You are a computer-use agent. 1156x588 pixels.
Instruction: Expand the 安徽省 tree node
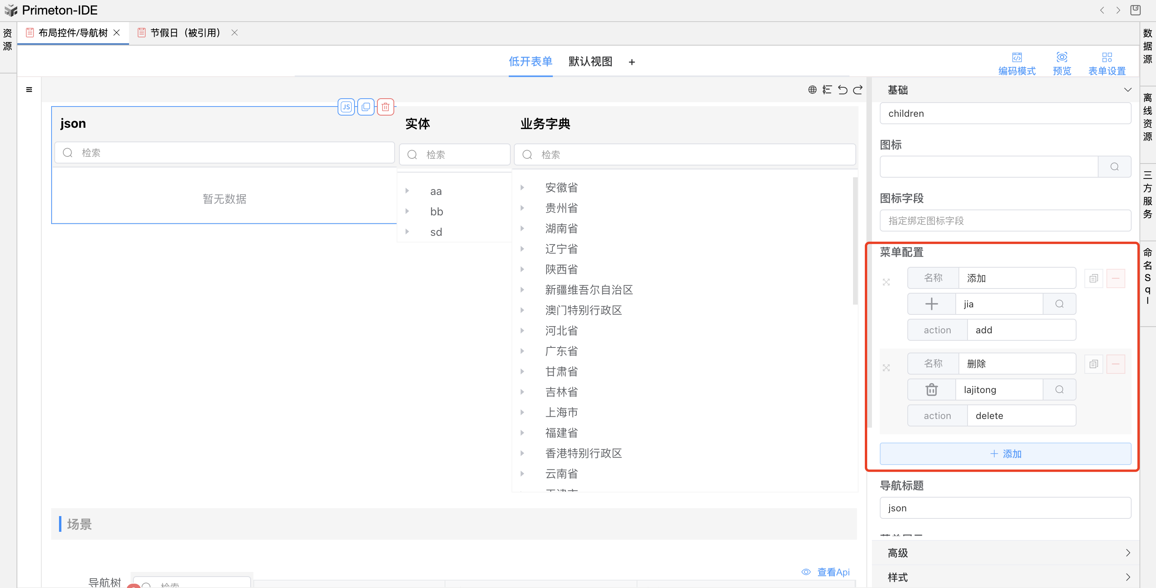pos(523,187)
